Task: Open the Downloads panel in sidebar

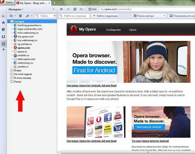Action: (3, 36)
